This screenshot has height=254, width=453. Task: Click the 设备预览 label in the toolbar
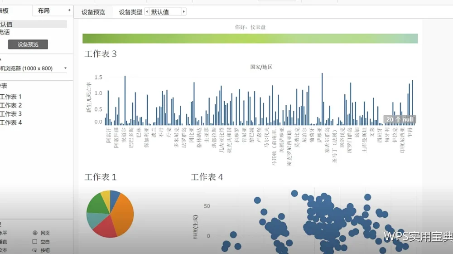(x=93, y=12)
